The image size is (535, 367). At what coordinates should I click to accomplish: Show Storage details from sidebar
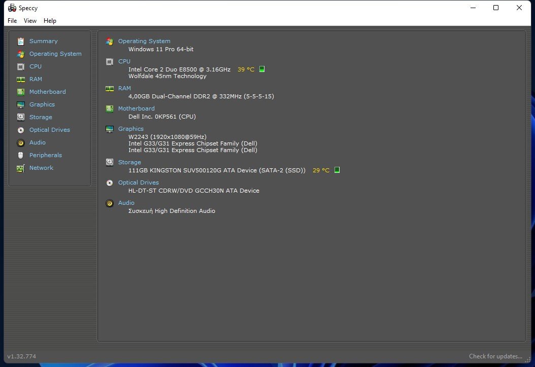tap(41, 117)
